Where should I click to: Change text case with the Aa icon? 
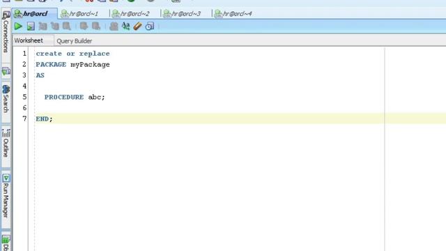125,26
